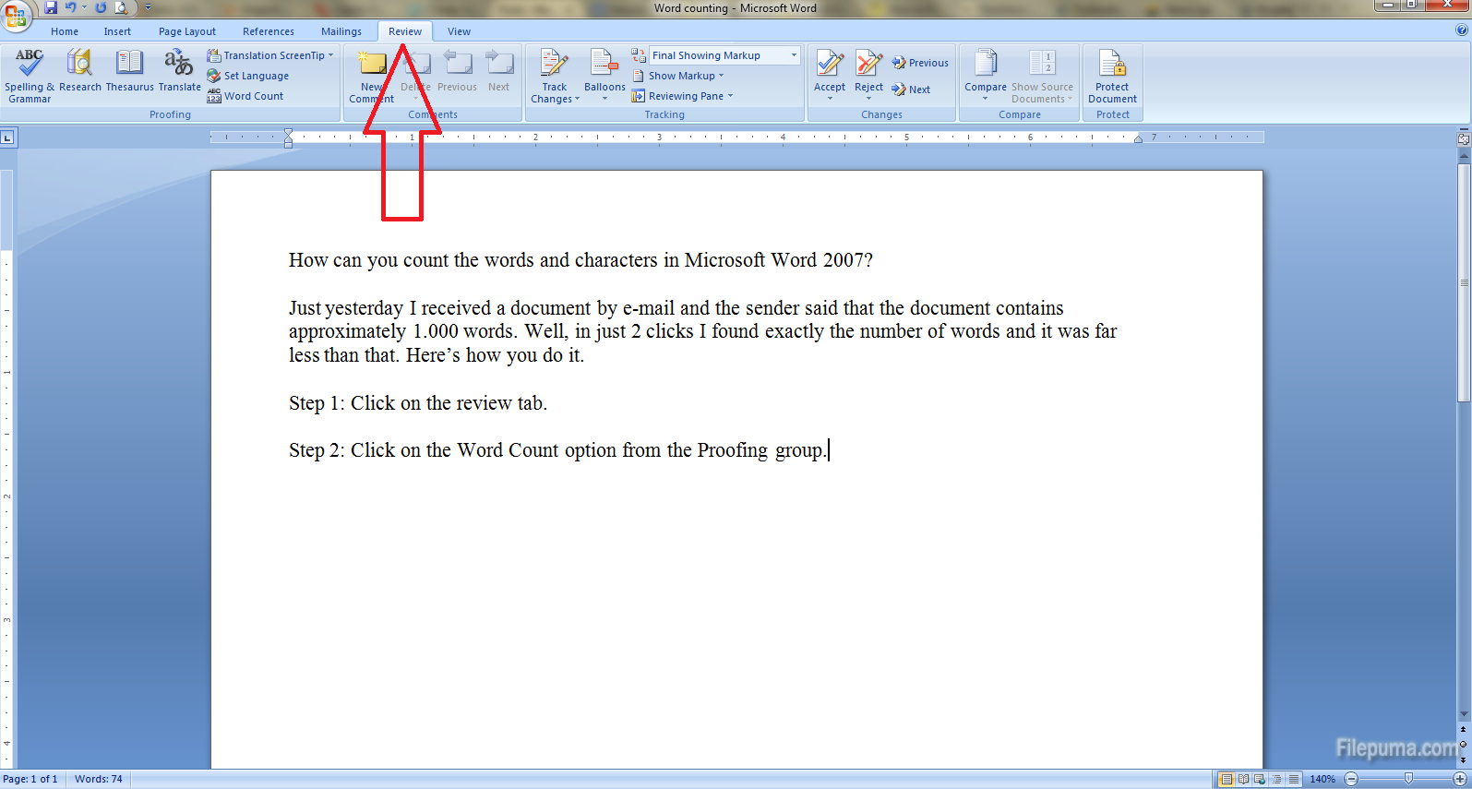Click Page: 1 of 1 indicator
Viewport: 1472px width, 789px height.
[x=30, y=779]
